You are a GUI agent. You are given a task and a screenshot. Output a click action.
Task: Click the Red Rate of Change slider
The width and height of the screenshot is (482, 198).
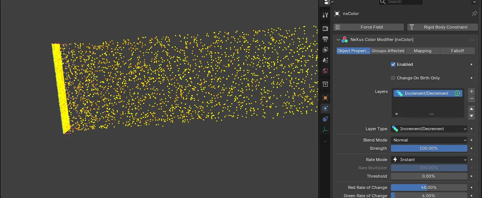coord(429,187)
